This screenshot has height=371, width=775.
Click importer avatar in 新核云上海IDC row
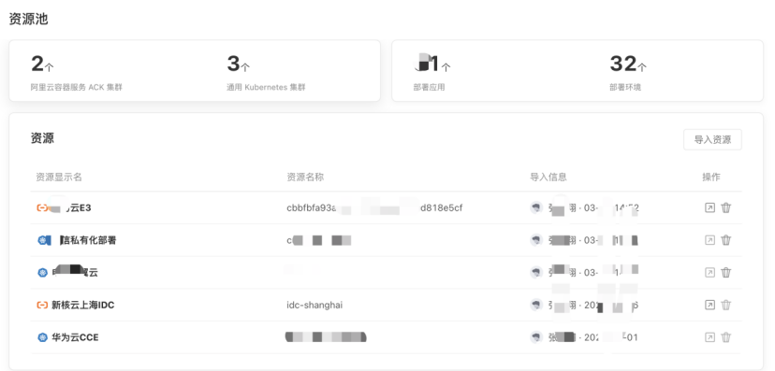536,305
